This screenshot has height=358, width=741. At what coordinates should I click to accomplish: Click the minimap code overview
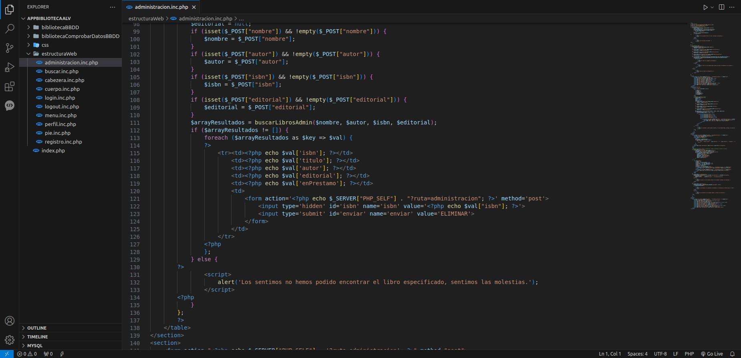click(x=713, y=116)
